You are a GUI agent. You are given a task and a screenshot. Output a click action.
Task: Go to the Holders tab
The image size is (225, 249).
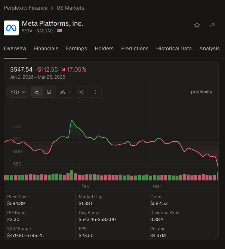(x=104, y=48)
